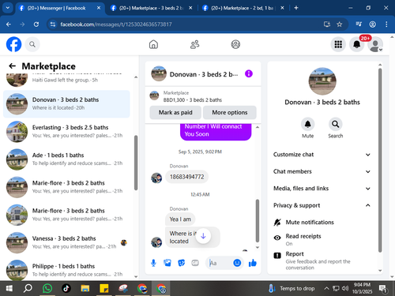The height and width of the screenshot is (296, 395).
Task: Jump to latest message down-arrow button
Action: tap(203, 236)
